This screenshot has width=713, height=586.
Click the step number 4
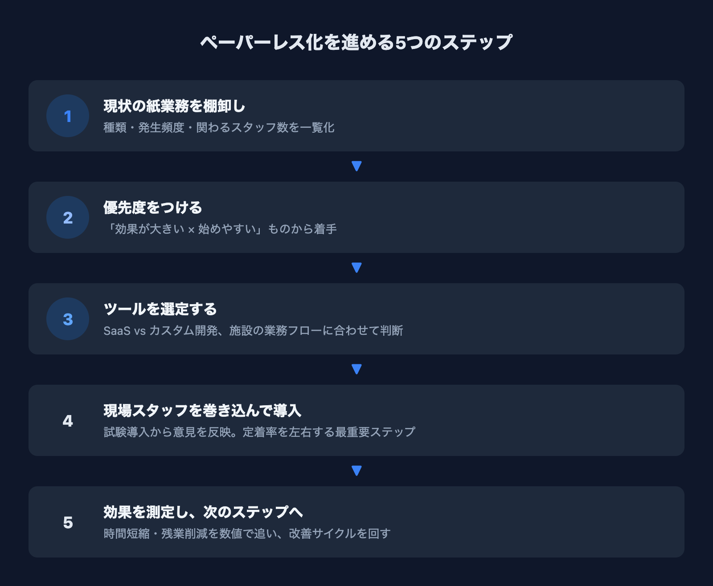68,421
